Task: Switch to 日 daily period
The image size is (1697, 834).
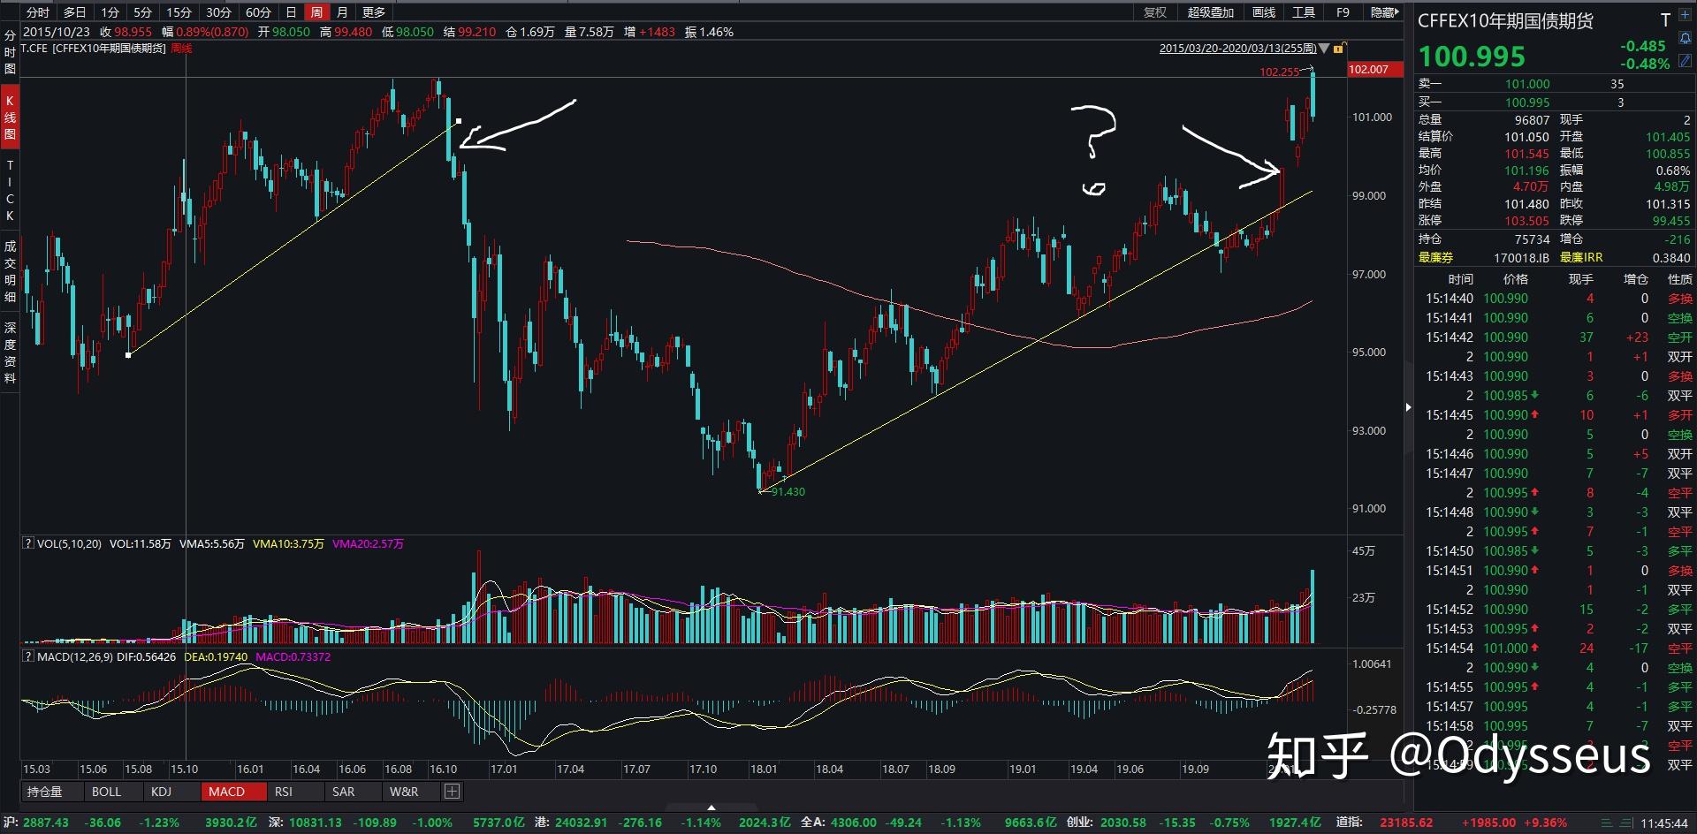Action: click(x=291, y=12)
